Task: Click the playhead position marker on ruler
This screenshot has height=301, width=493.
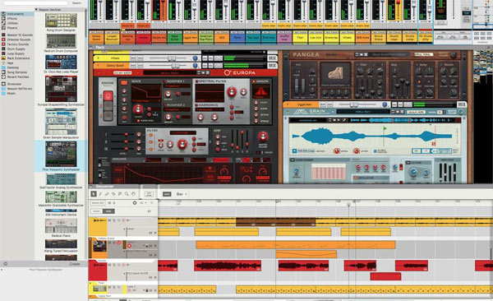Action: click(x=348, y=204)
